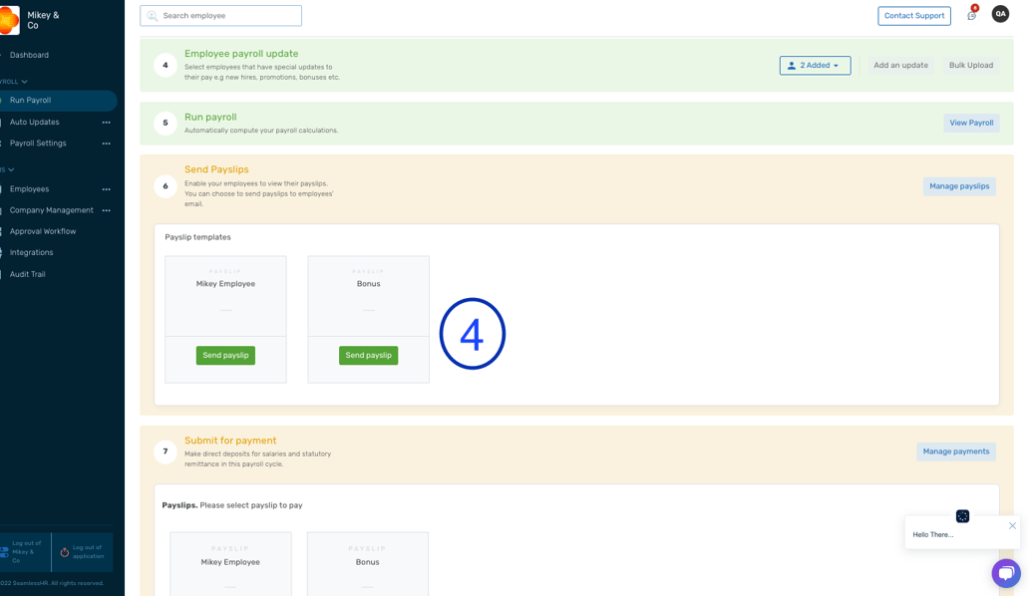Open Audit Trail from sidebar
This screenshot has height=596, width=1029.
[27, 274]
